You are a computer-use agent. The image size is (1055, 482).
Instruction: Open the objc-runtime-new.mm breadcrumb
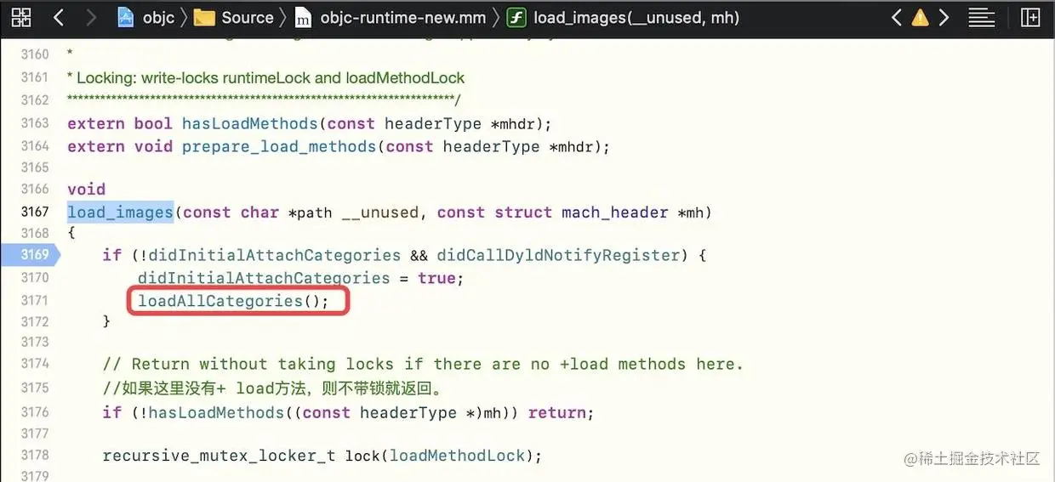pyautogui.click(x=403, y=18)
